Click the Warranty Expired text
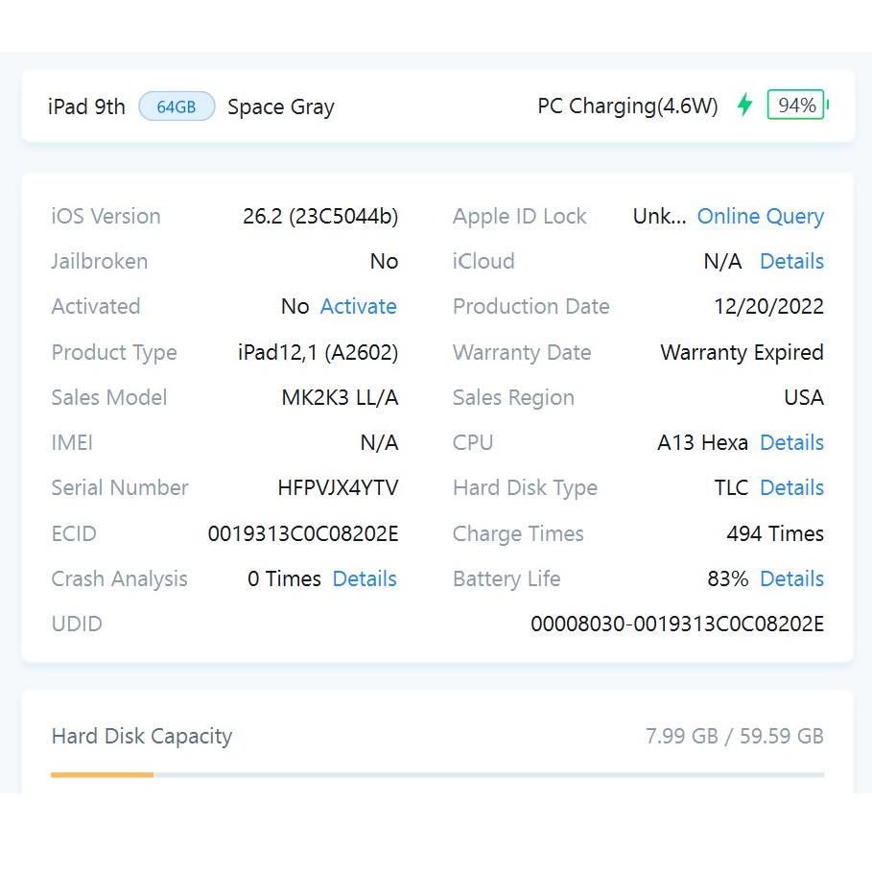 742,353
